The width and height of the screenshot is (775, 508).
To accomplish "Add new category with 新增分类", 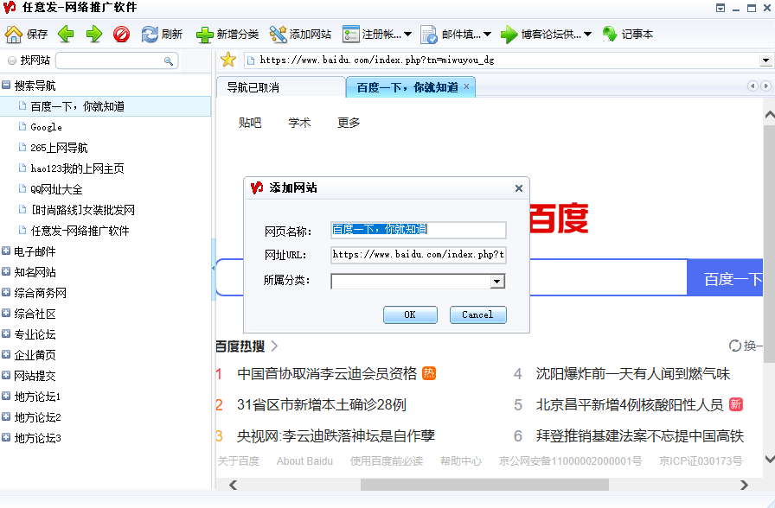I will (x=227, y=34).
